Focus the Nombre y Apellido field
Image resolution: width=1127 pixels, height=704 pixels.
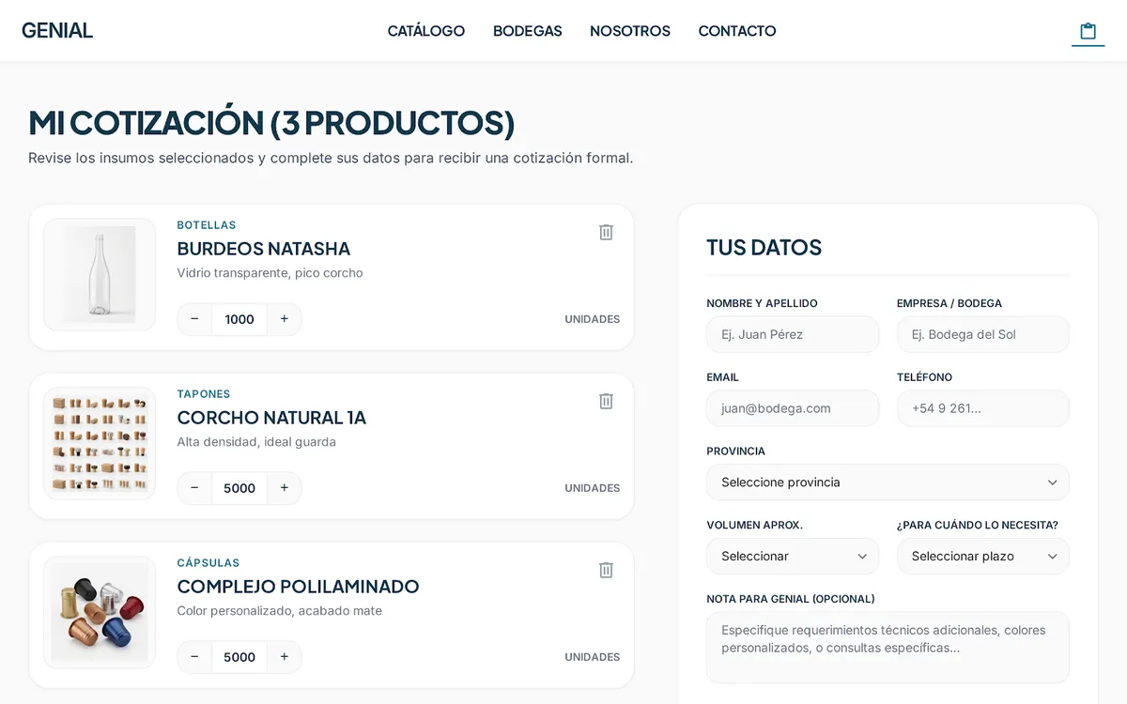click(793, 334)
